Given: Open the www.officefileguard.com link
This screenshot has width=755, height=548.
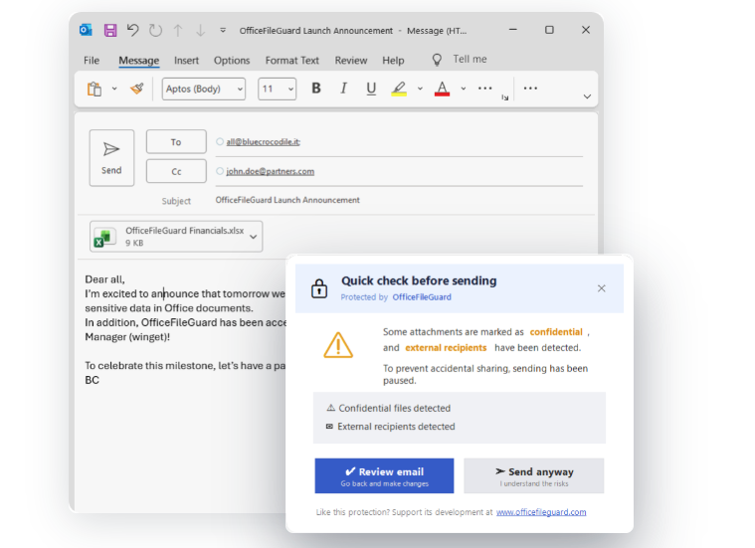Looking at the screenshot, I should (x=541, y=512).
